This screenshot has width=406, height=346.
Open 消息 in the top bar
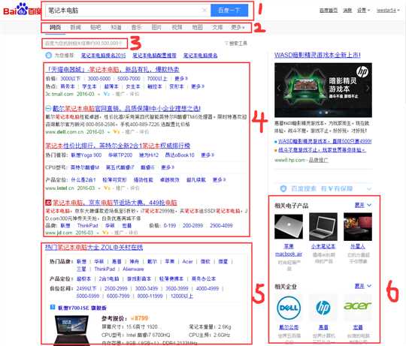point(347,10)
